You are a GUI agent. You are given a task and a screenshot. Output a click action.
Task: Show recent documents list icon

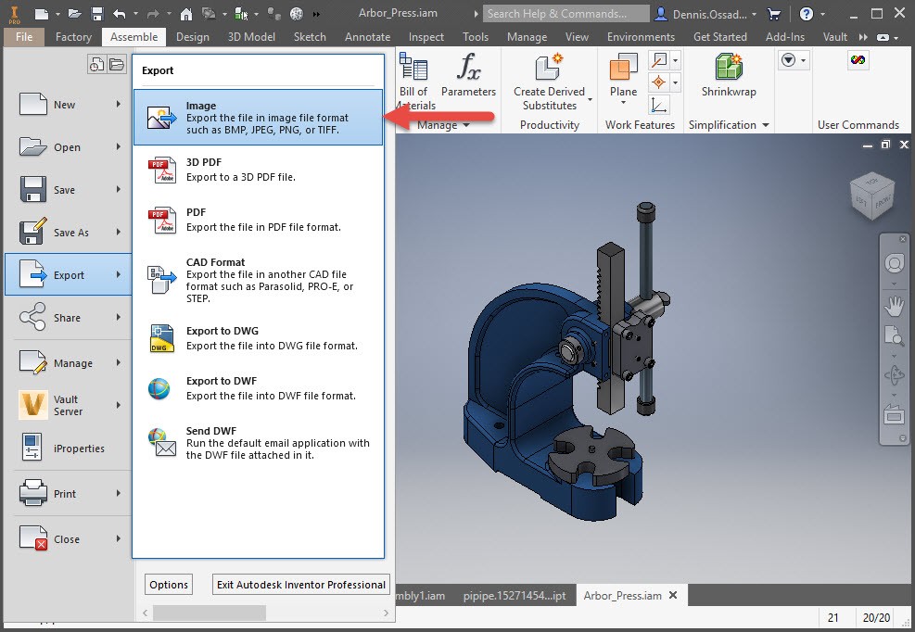pos(96,64)
